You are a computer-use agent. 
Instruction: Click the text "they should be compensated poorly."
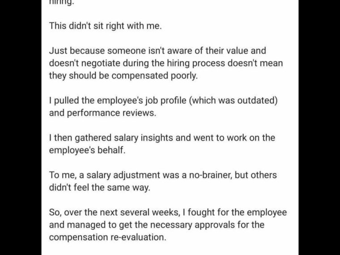[123, 76]
